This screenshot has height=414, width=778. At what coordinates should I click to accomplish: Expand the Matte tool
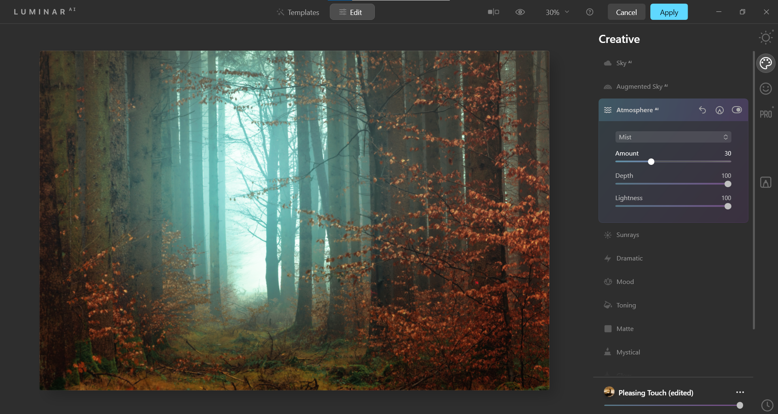coord(673,329)
